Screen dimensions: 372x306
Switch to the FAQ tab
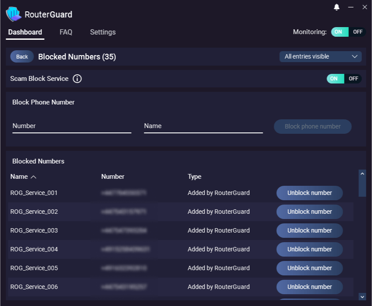(x=66, y=32)
